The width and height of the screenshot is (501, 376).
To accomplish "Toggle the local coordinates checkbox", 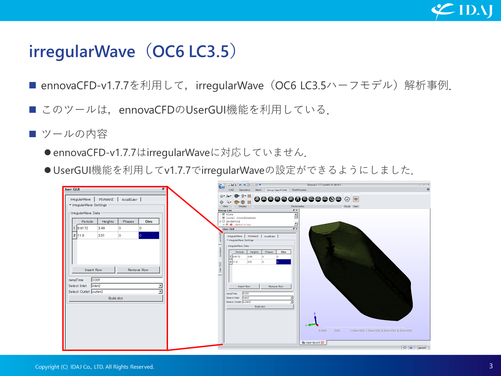I will tap(223, 218).
